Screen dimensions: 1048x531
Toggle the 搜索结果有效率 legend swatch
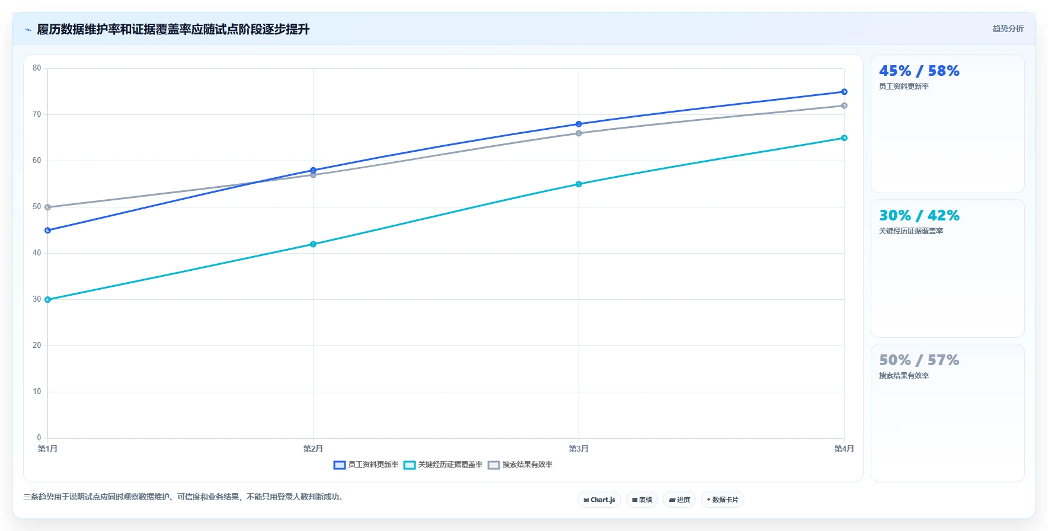[x=494, y=465]
